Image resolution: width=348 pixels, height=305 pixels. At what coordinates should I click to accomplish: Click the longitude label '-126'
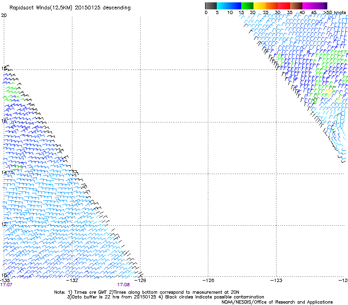[208, 281]
